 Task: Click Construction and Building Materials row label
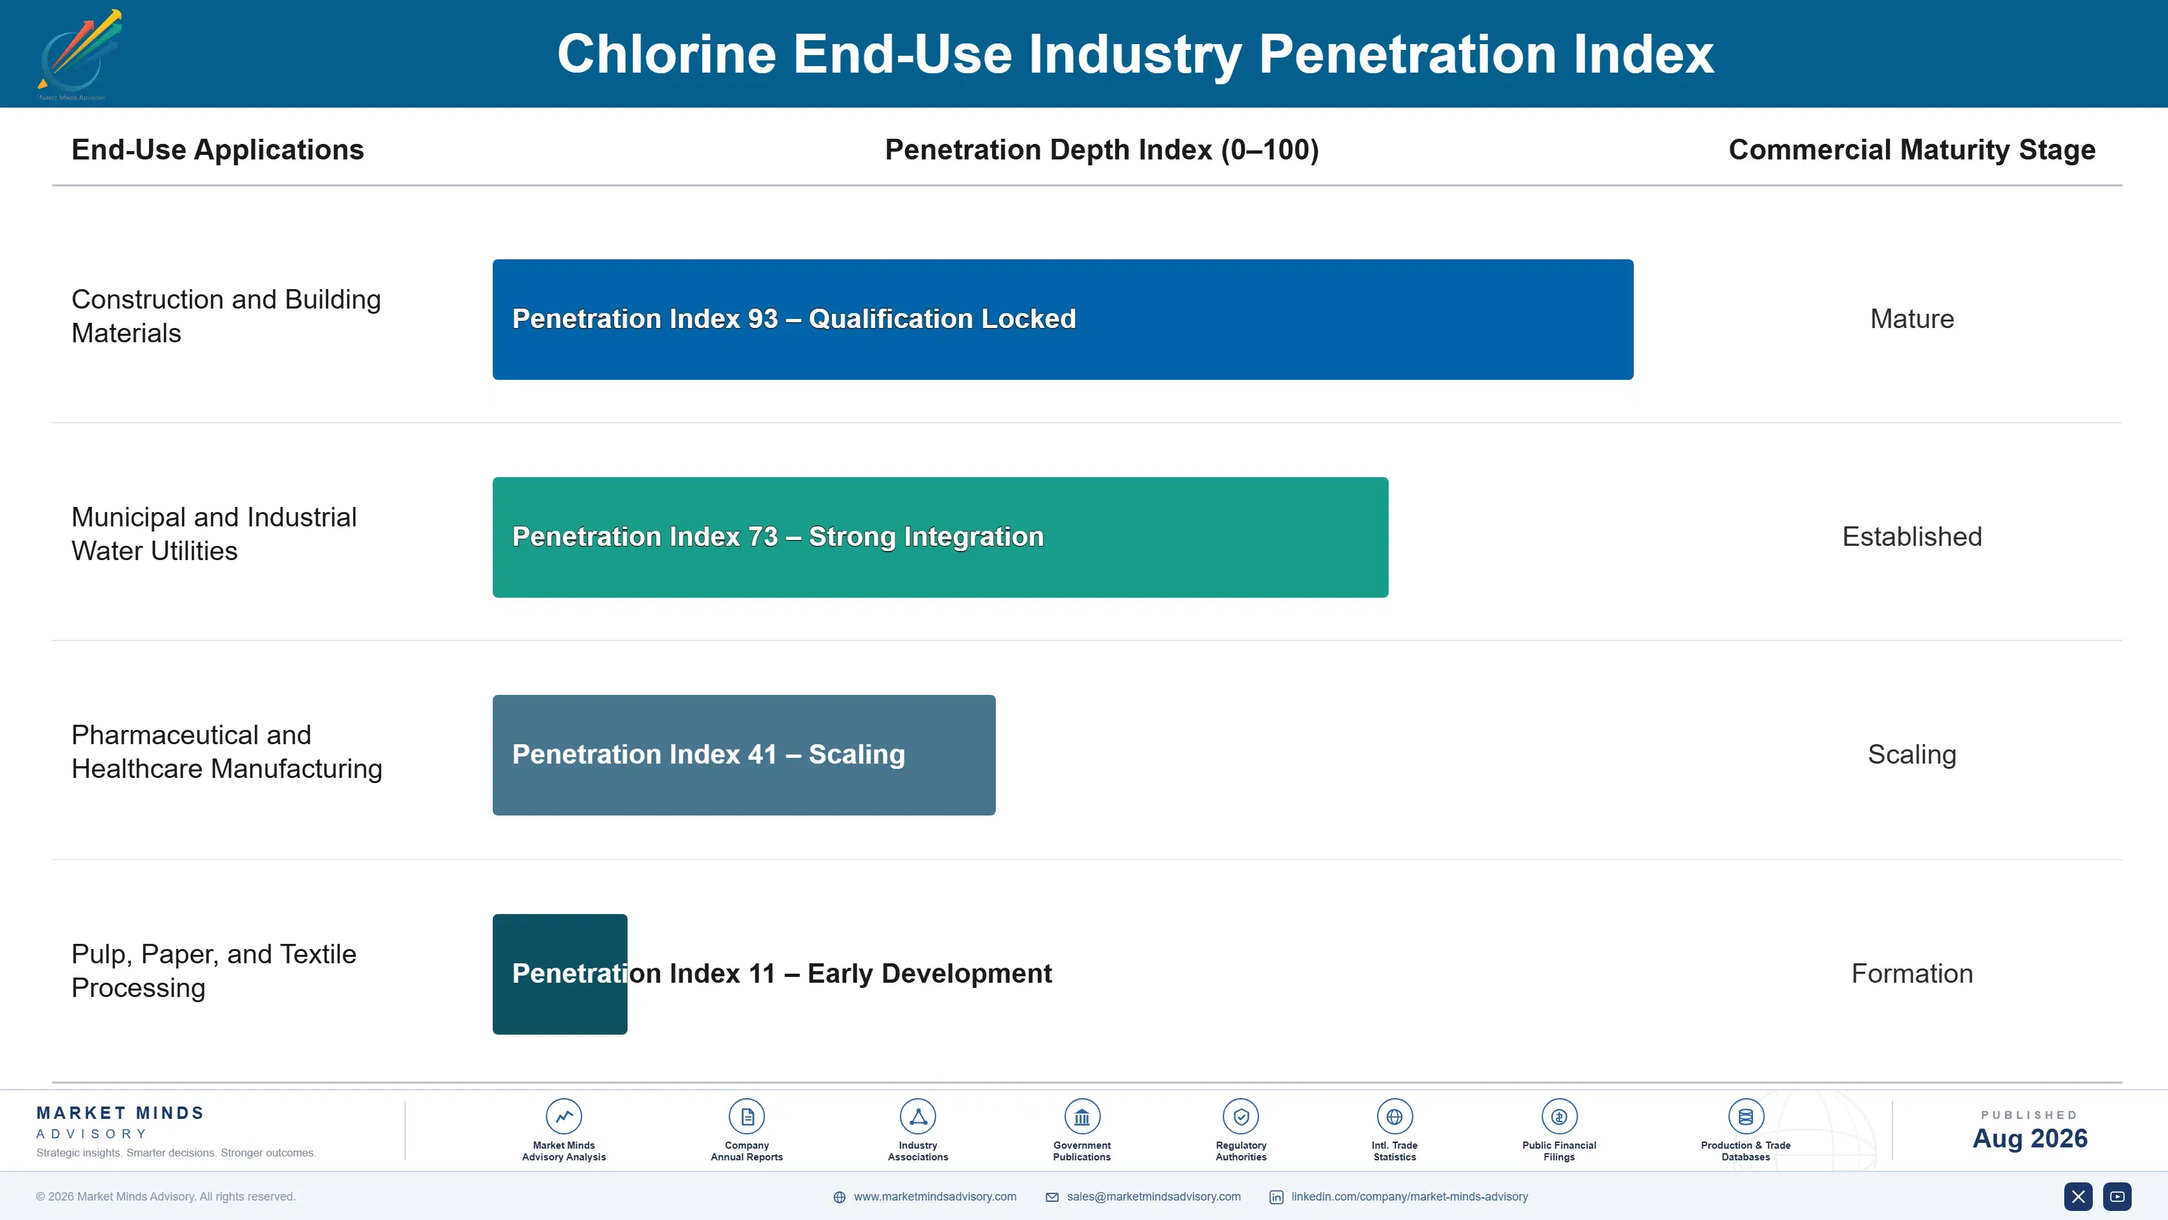pyautogui.click(x=226, y=316)
